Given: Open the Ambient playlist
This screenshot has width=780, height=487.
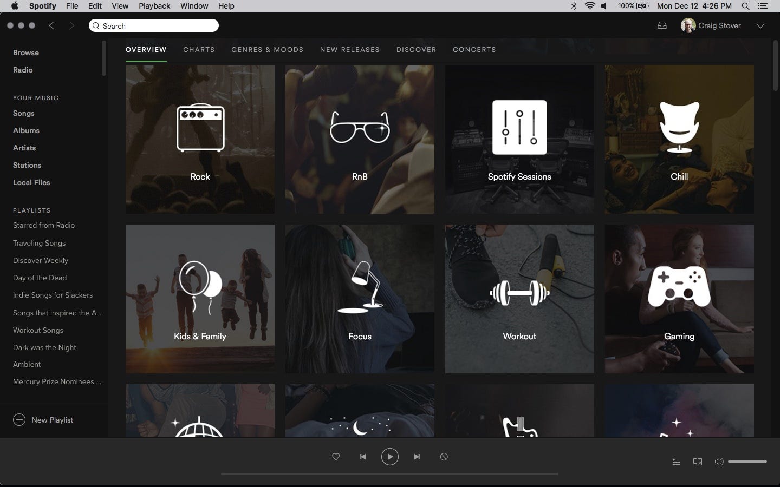Looking at the screenshot, I should coord(27,364).
